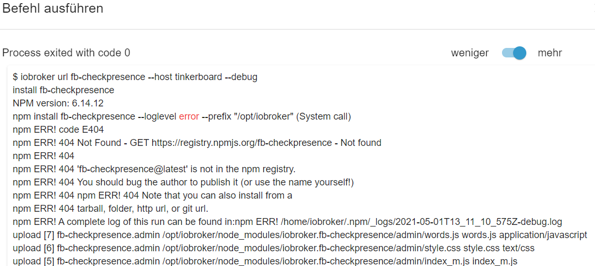Click the upload [5] index_m.js line
595x266 pixels.
[x=265, y=261]
